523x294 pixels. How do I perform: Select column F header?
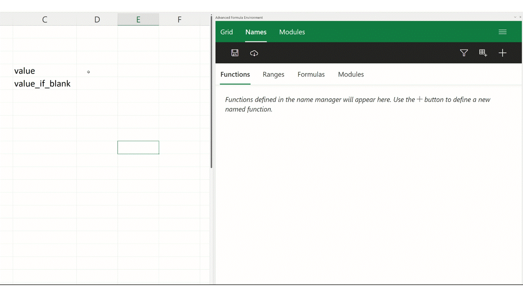pyautogui.click(x=179, y=19)
